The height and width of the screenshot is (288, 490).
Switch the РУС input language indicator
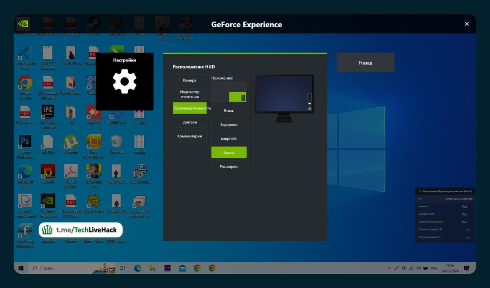[x=434, y=268]
